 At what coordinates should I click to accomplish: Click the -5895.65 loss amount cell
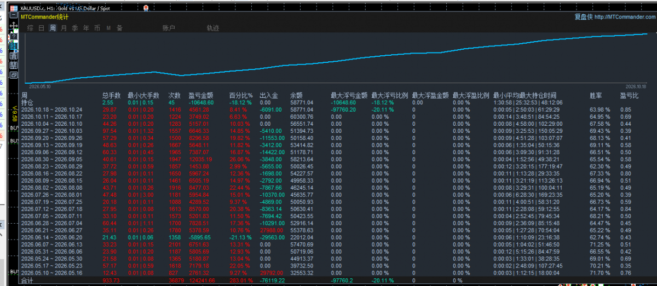click(199, 237)
